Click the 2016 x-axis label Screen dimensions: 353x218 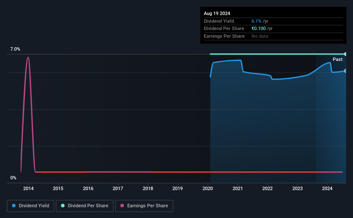click(x=88, y=188)
